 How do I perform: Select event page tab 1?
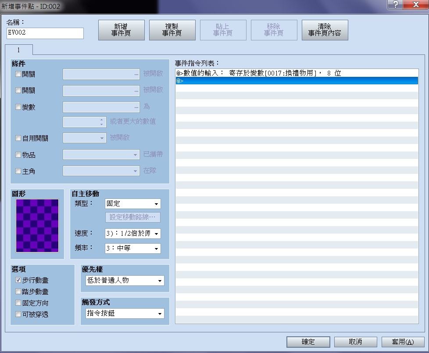[x=18, y=50]
